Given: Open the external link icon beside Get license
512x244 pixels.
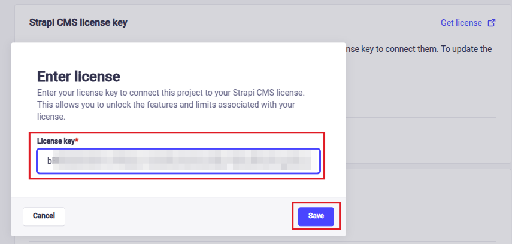Looking at the screenshot, I should 492,23.
